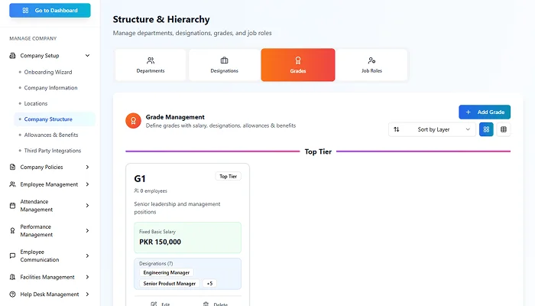Screen dimensions: 535x306
Task: Click the delete trash icon on G1
Action: tap(206, 304)
